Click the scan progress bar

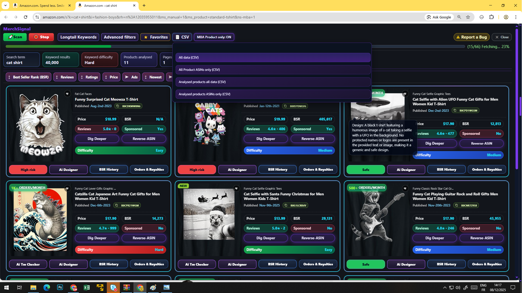tap(109, 46)
